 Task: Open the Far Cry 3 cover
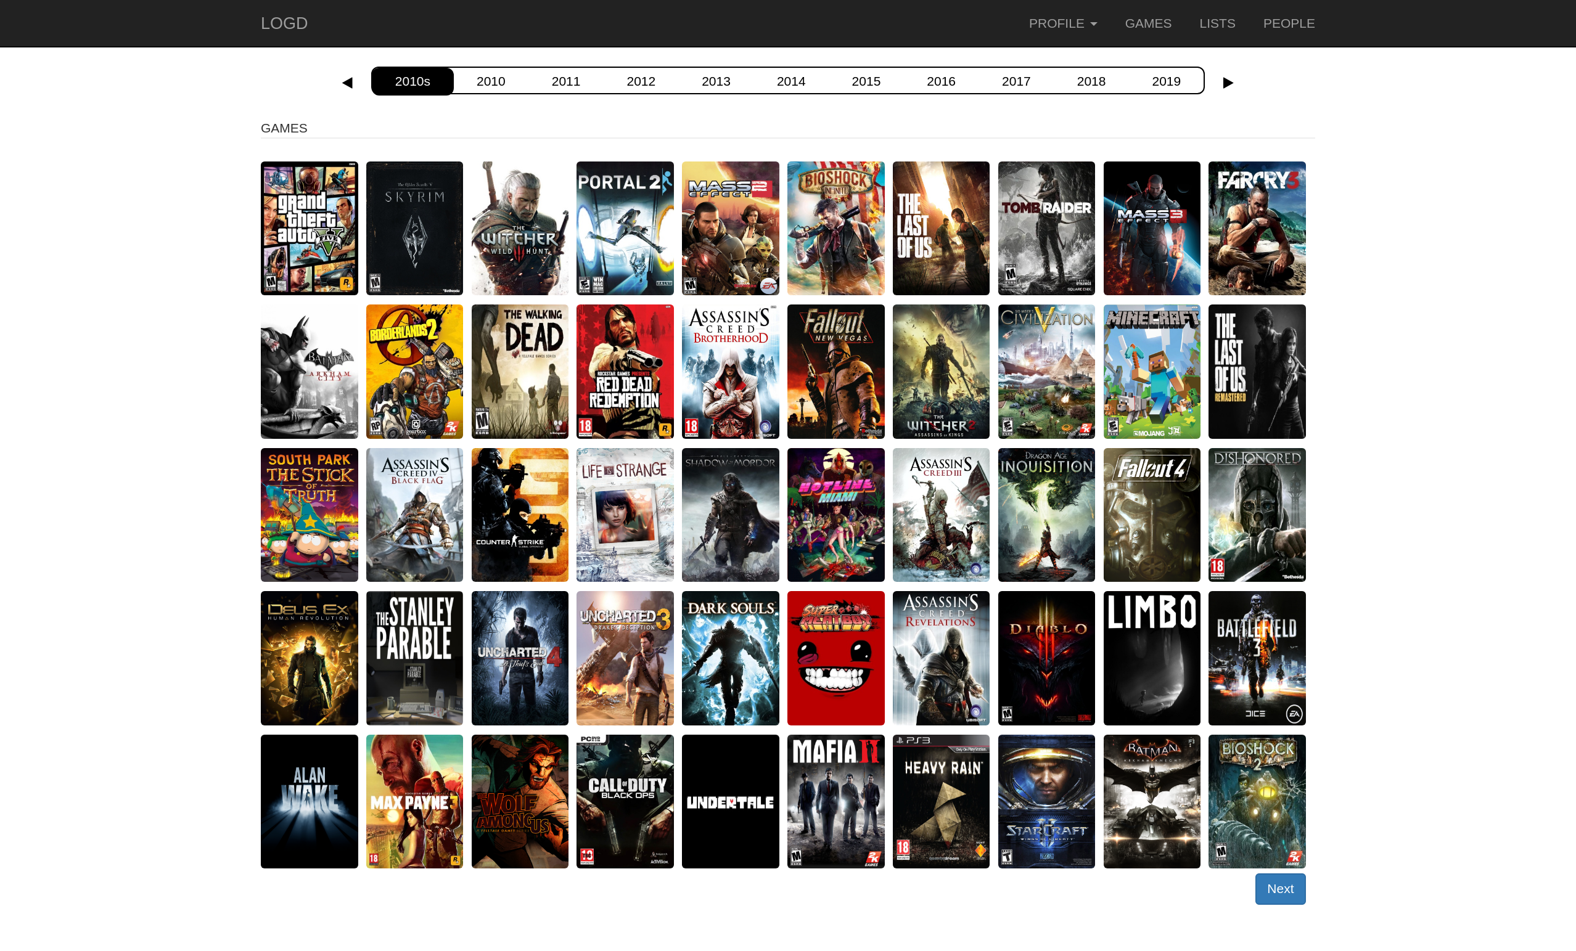pyautogui.click(x=1257, y=228)
